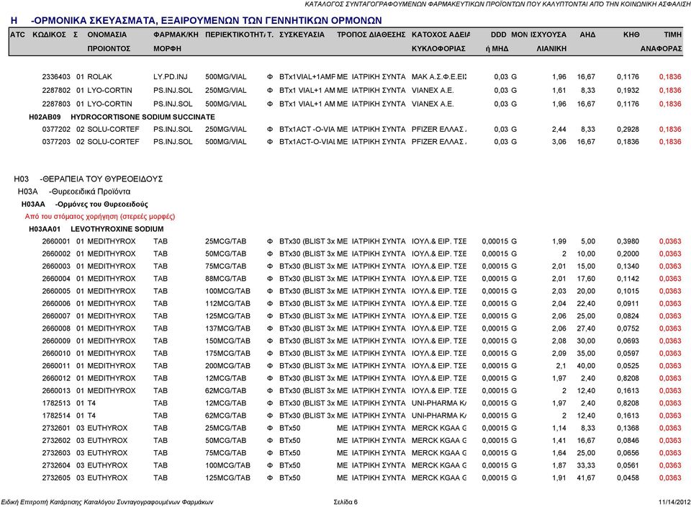The height and width of the screenshot is (507, 691).
Task: Click subsection 'Θυρεοειδικά Προϊόντα'
Action: coord(91,192)
